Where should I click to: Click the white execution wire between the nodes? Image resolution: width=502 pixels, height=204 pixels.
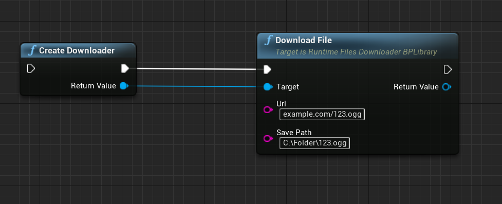pyautogui.click(x=196, y=69)
